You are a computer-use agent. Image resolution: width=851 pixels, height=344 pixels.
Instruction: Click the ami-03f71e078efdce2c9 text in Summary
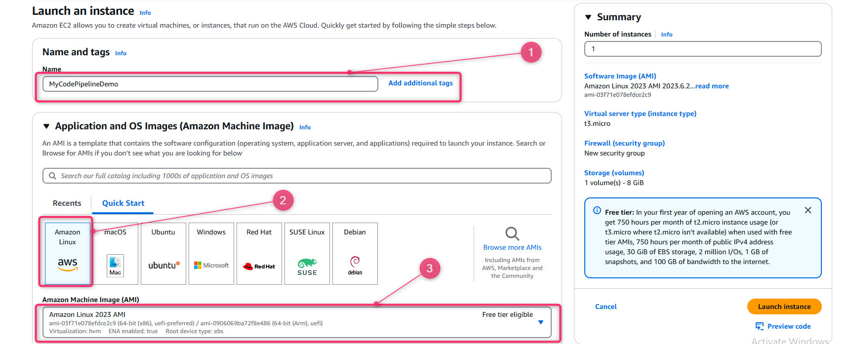tap(617, 95)
